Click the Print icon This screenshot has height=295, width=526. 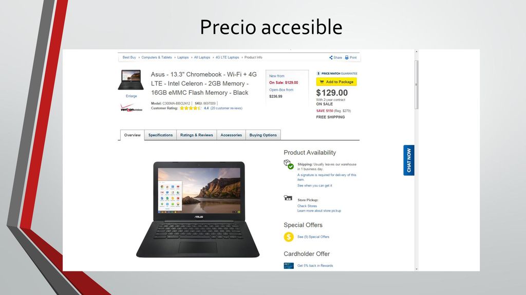coord(347,57)
